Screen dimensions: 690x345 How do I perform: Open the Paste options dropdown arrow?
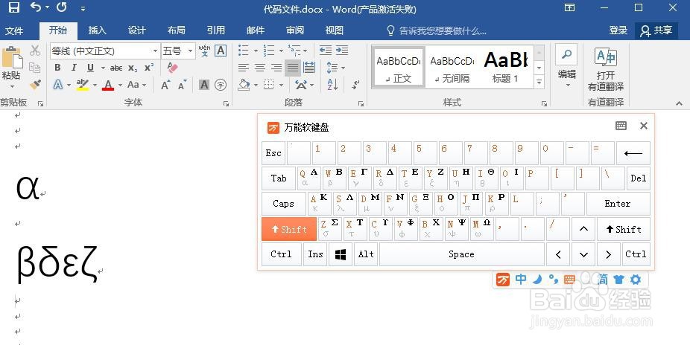(x=11, y=86)
